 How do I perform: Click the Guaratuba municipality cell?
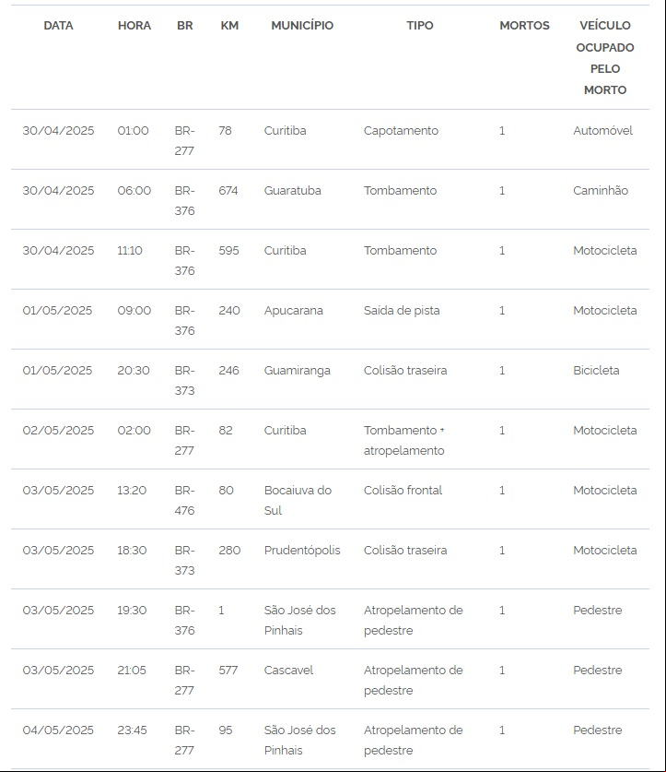click(x=292, y=191)
